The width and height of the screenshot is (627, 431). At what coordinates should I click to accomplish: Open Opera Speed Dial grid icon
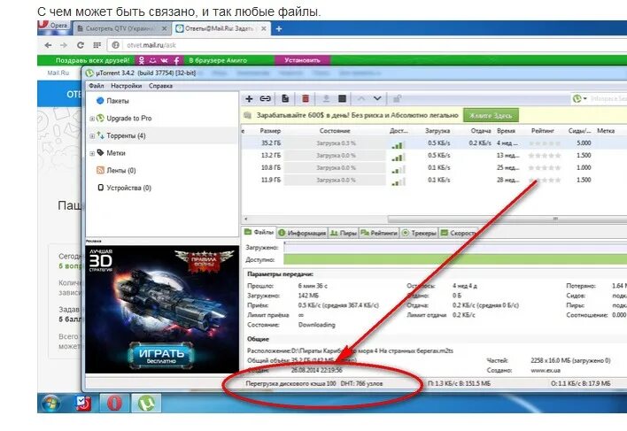(x=97, y=45)
